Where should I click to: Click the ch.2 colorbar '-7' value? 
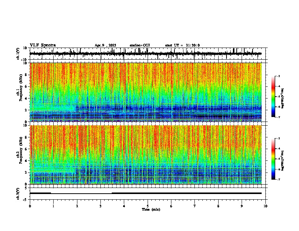(279, 179)
